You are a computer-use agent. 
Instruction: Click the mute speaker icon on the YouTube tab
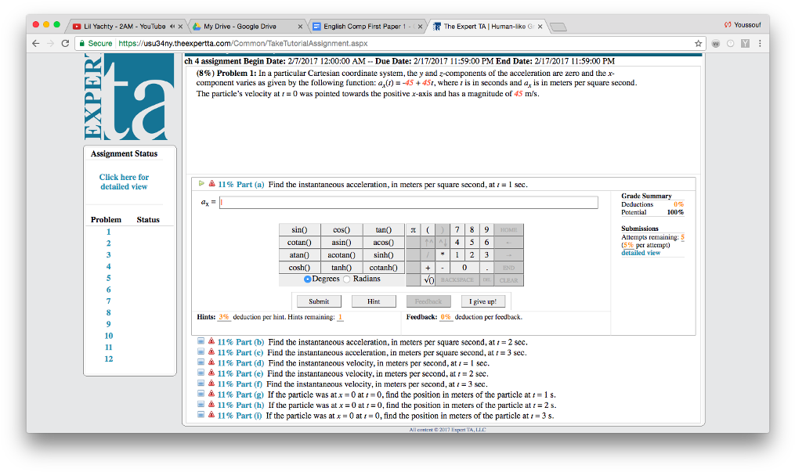tap(170, 26)
